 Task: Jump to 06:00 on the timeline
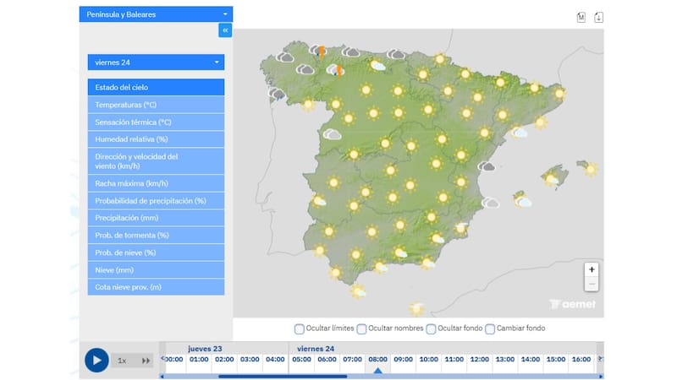coord(327,360)
